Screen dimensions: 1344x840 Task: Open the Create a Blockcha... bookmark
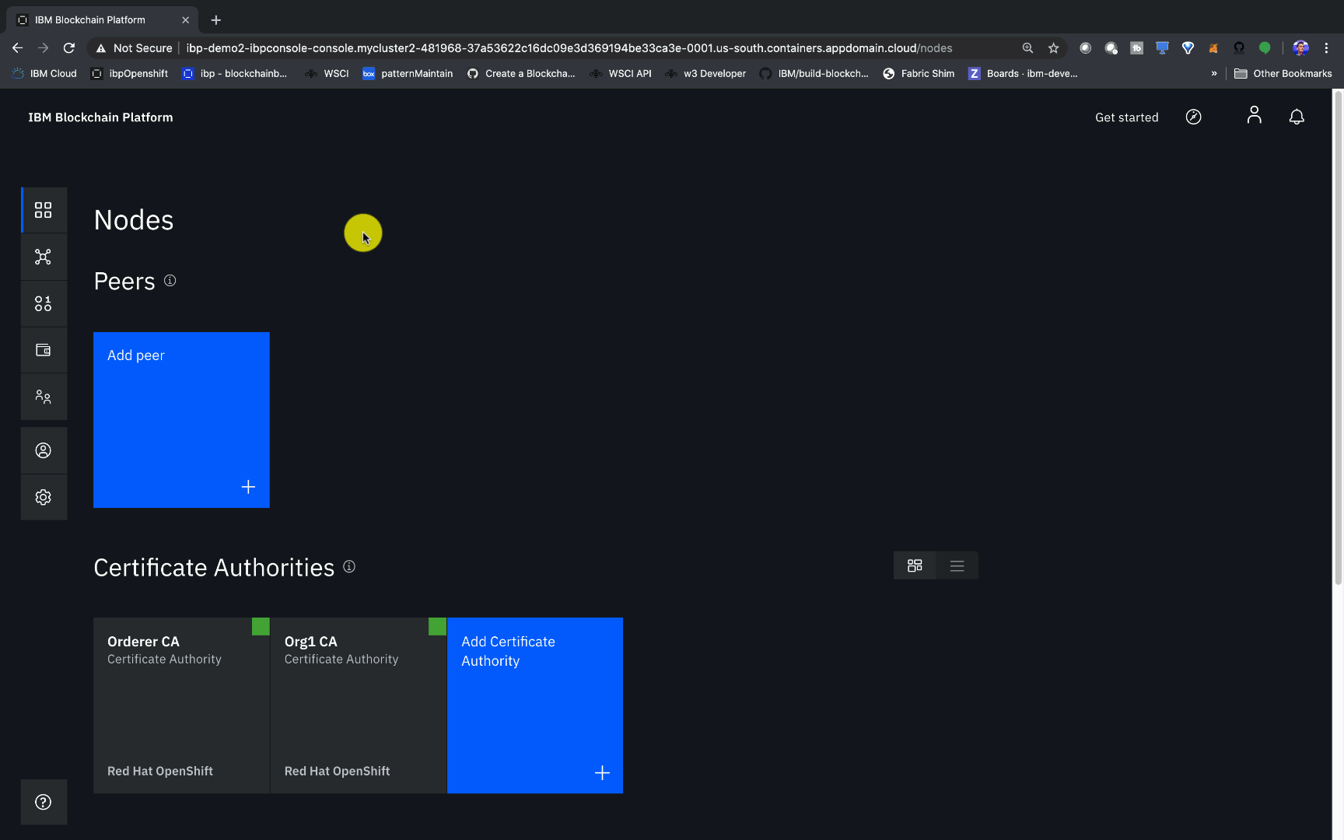pyautogui.click(x=521, y=73)
